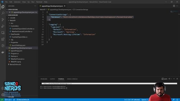Viewport: 180px width, 101px height.
Task: Open the Explorer view in activity bar
Action: (x=3, y=7)
